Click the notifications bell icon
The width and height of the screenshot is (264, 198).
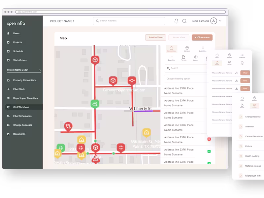pyautogui.click(x=176, y=21)
